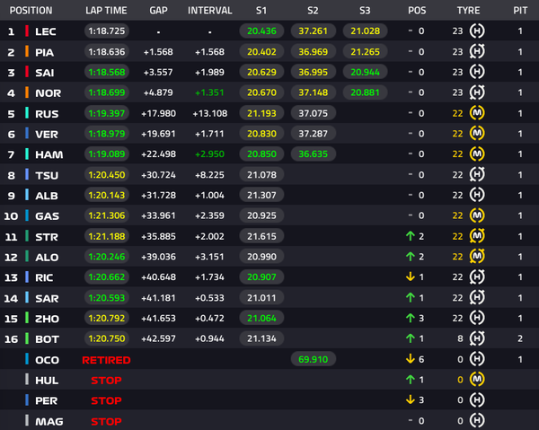Click the yellow down arrow for PER
The image size is (539, 430).
coord(411,399)
